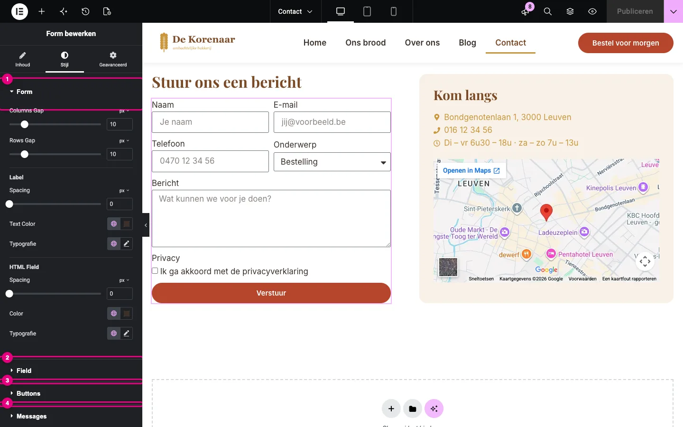The height and width of the screenshot is (427, 683).
Task: Open site settings sliders icon
Action: coord(64,11)
